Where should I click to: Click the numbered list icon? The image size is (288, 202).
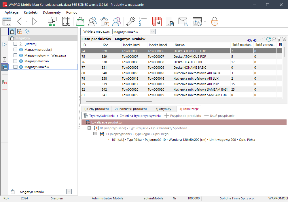click(143, 22)
